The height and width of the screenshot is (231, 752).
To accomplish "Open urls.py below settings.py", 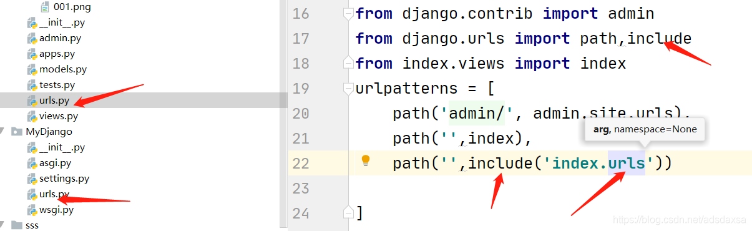I will tap(54, 194).
